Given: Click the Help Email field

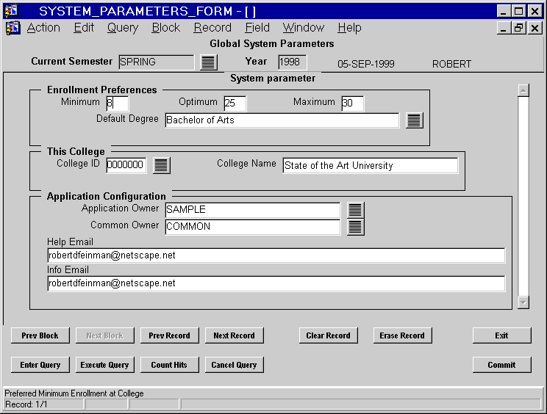Looking at the screenshot, I should [276, 255].
